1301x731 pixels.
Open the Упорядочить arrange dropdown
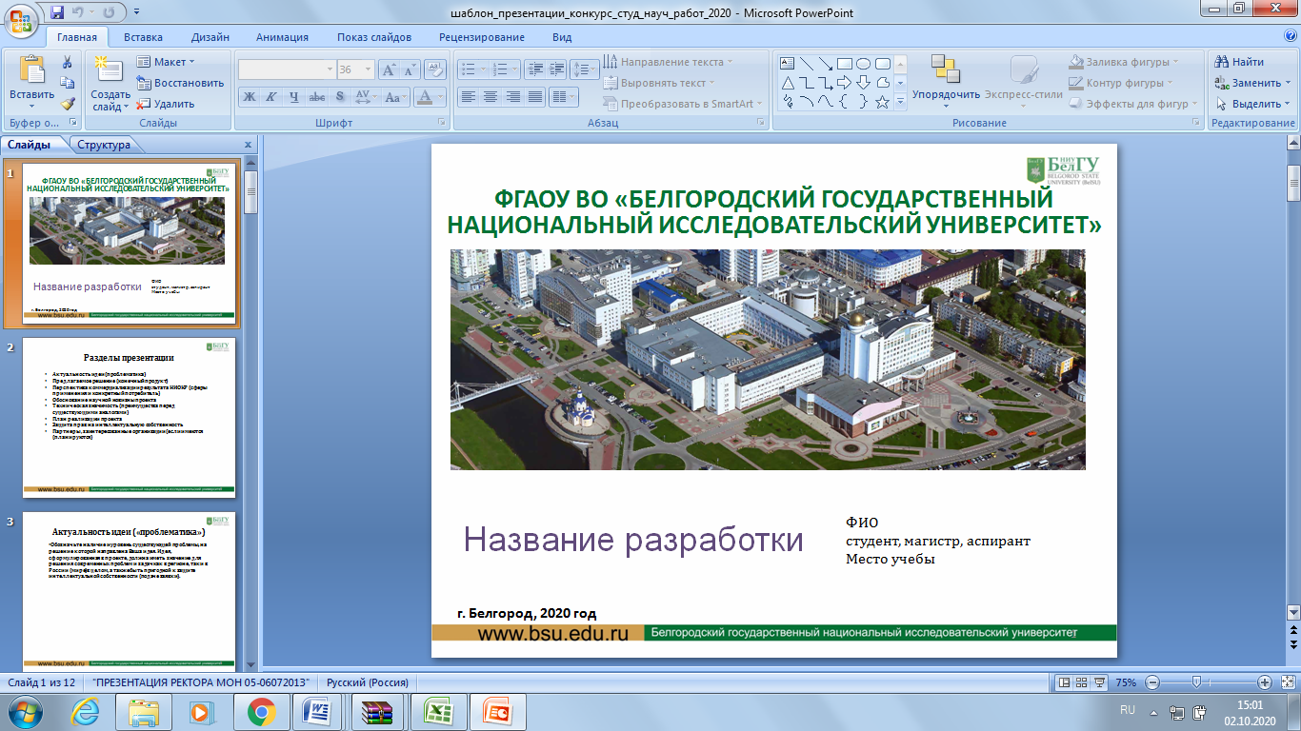click(x=946, y=80)
